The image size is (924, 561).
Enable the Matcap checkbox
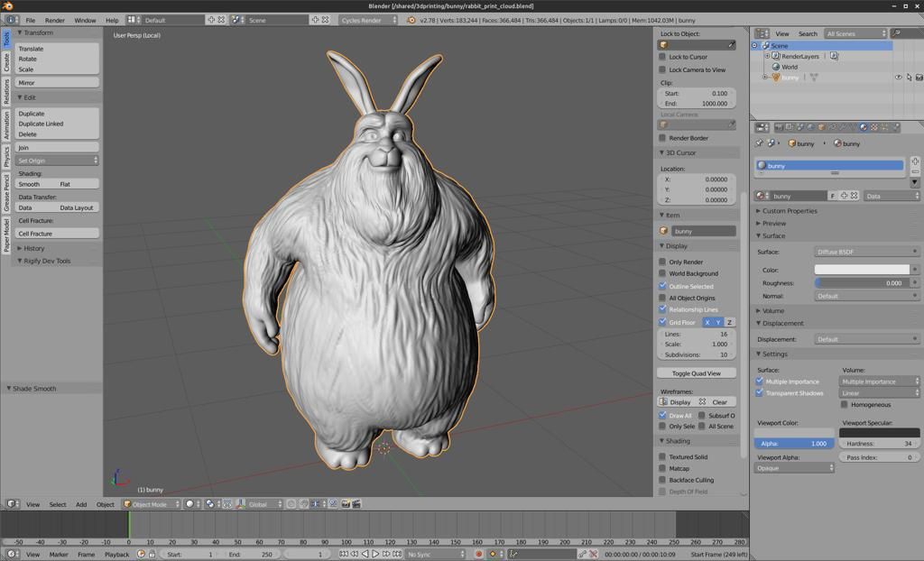coord(662,468)
